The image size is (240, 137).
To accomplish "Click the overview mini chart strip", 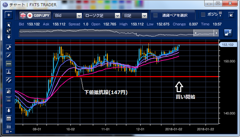I will tap(119, 33).
